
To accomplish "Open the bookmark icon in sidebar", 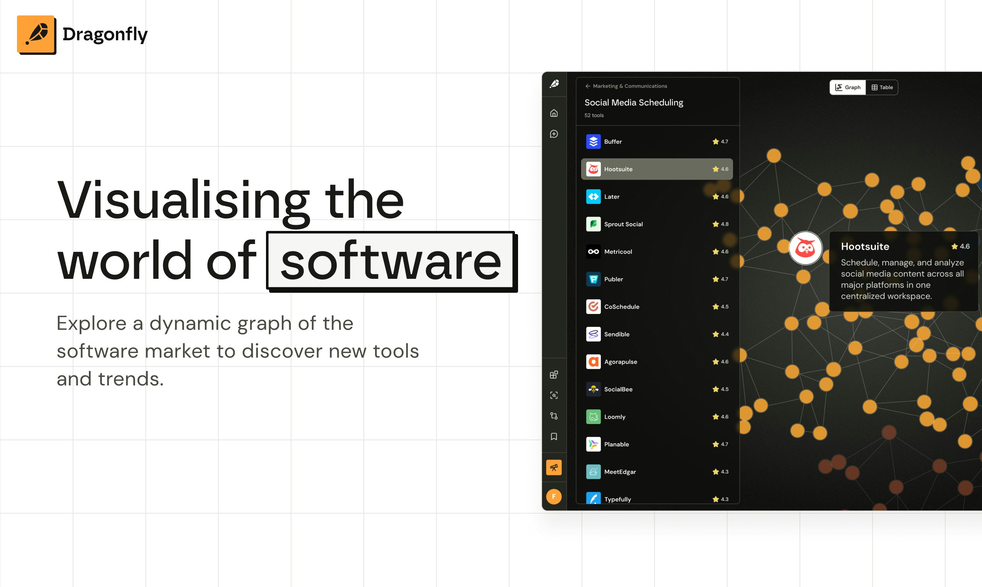I will pos(554,436).
